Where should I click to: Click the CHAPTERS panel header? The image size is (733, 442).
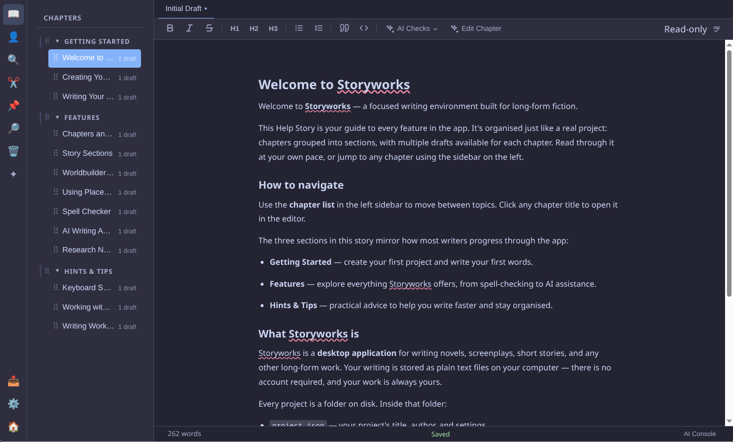tap(62, 18)
